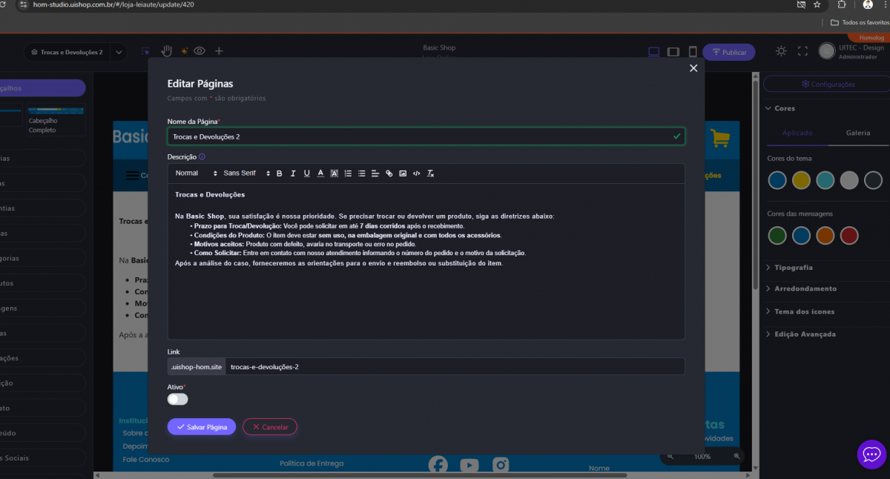Toggle bold formatting in description editor
890x479 pixels.
[280, 174]
